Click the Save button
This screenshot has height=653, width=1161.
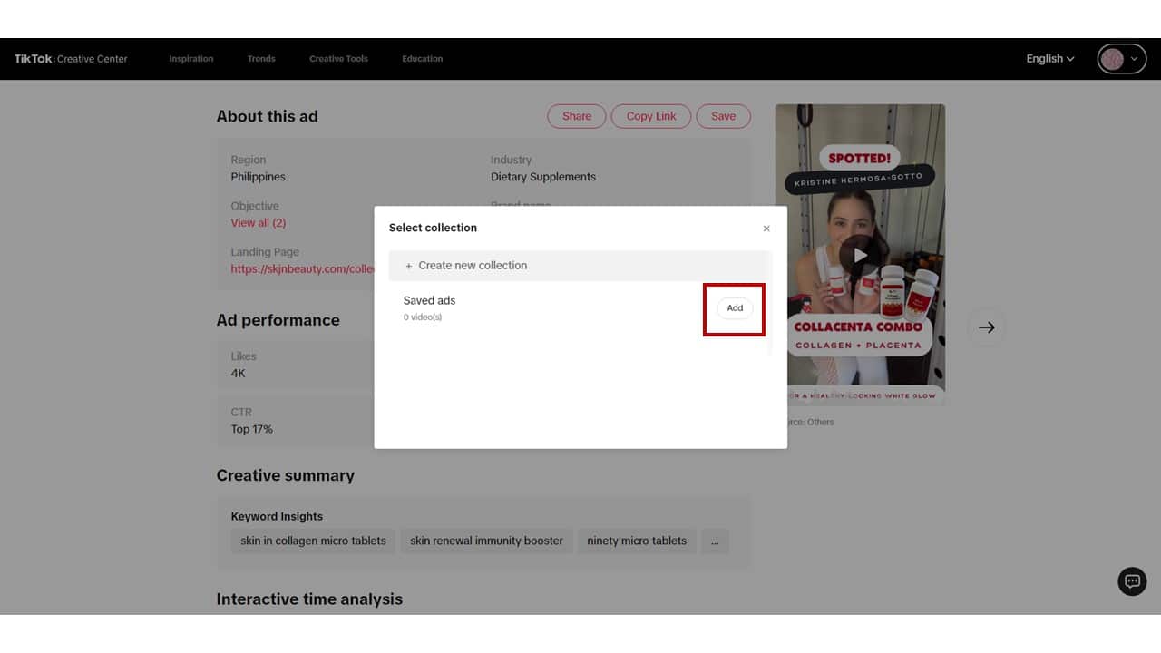click(724, 116)
